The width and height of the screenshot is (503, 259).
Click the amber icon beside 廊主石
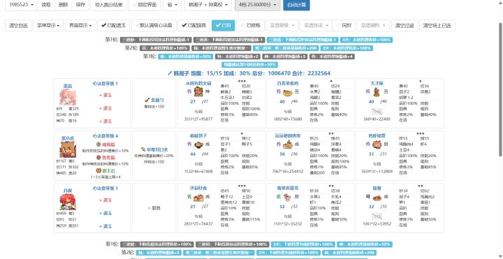pyautogui.click(x=99, y=171)
